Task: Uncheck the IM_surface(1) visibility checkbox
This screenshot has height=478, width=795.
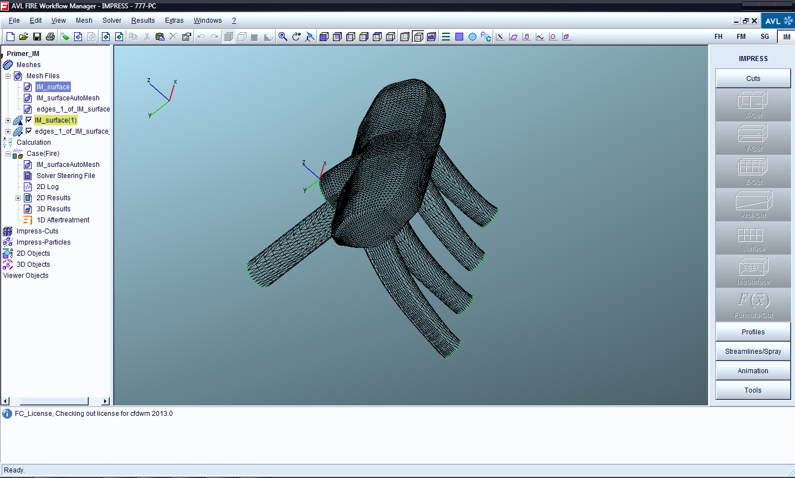Action: click(29, 120)
